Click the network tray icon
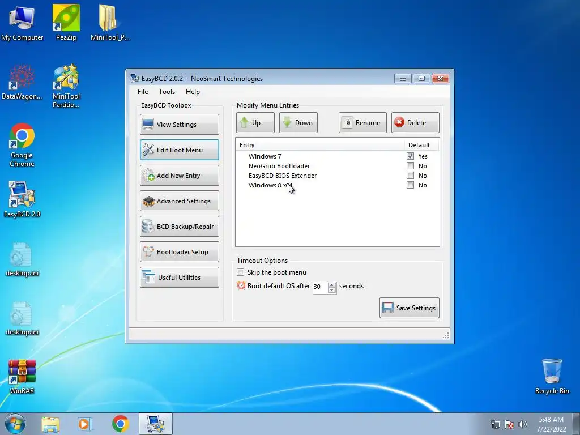This screenshot has width=580, height=435. tap(495, 424)
